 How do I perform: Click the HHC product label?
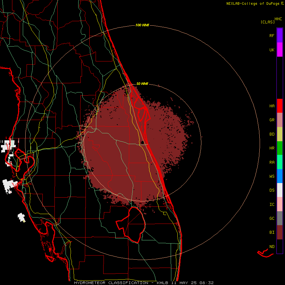click(278, 19)
